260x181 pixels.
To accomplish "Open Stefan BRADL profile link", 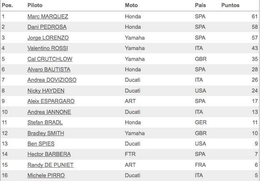I will tap(45, 123).
